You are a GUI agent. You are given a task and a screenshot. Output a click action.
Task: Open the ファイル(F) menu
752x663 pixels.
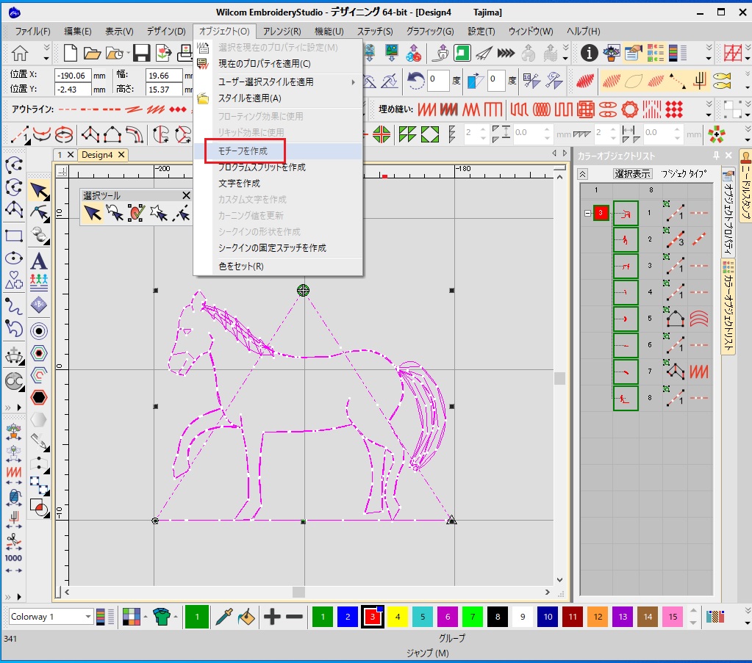(32, 31)
